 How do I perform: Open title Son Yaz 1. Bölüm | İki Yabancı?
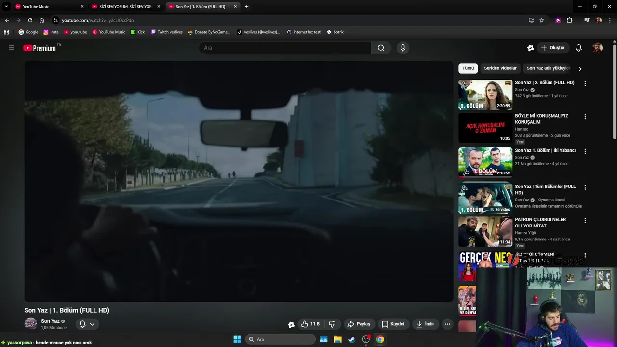[x=545, y=151]
